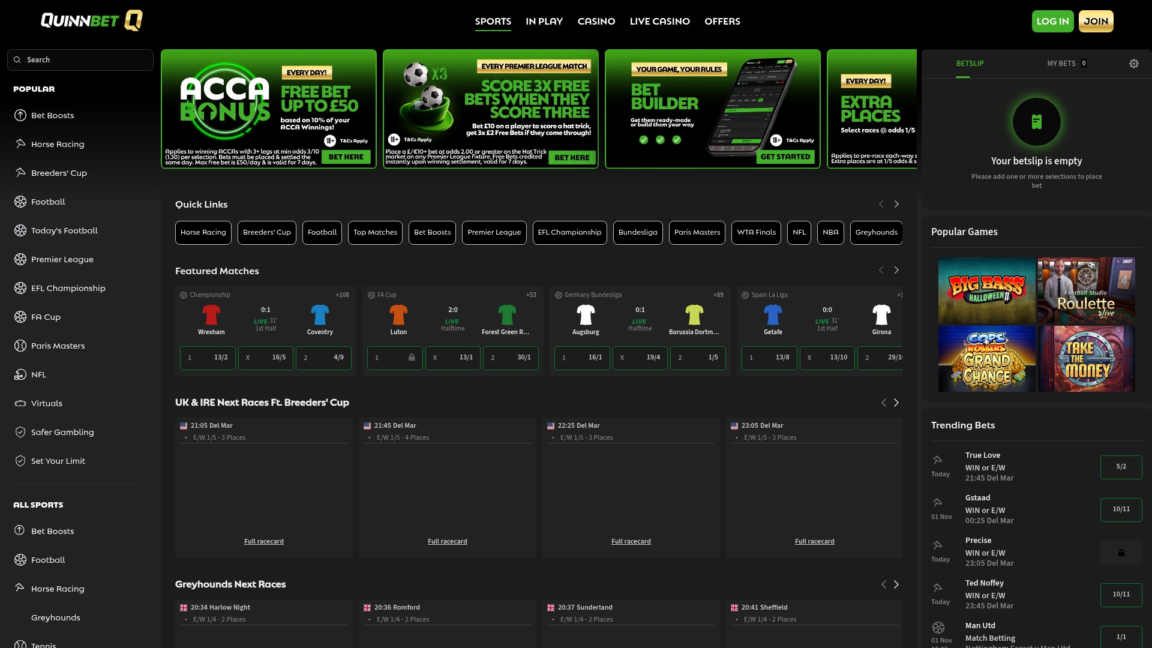Click the Premier League sidebar icon
Image resolution: width=1152 pixels, height=648 pixels.
[x=20, y=259]
